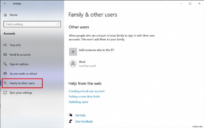Click the back arrow in Settings header
Viewport: 204px width, 128px height.
pos(5,4)
